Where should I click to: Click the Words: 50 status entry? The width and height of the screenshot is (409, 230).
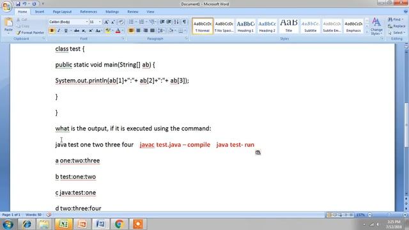click(x=33, y=215)
